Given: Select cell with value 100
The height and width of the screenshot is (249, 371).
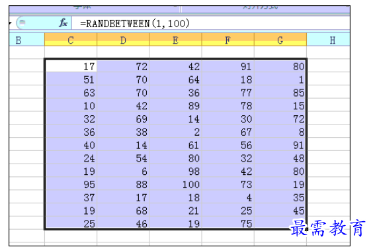Looking at the screenshot, I should tap(175, 184).
